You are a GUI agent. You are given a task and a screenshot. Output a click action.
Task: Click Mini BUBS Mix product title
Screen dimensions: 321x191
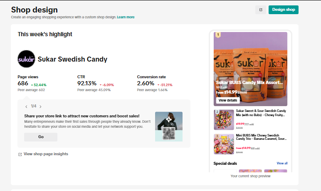point(261,138)
